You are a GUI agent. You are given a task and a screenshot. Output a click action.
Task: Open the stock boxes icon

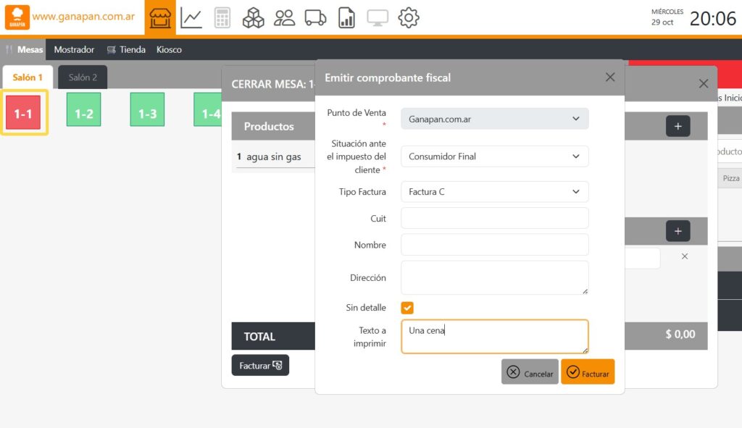click(x=253, y=18)
